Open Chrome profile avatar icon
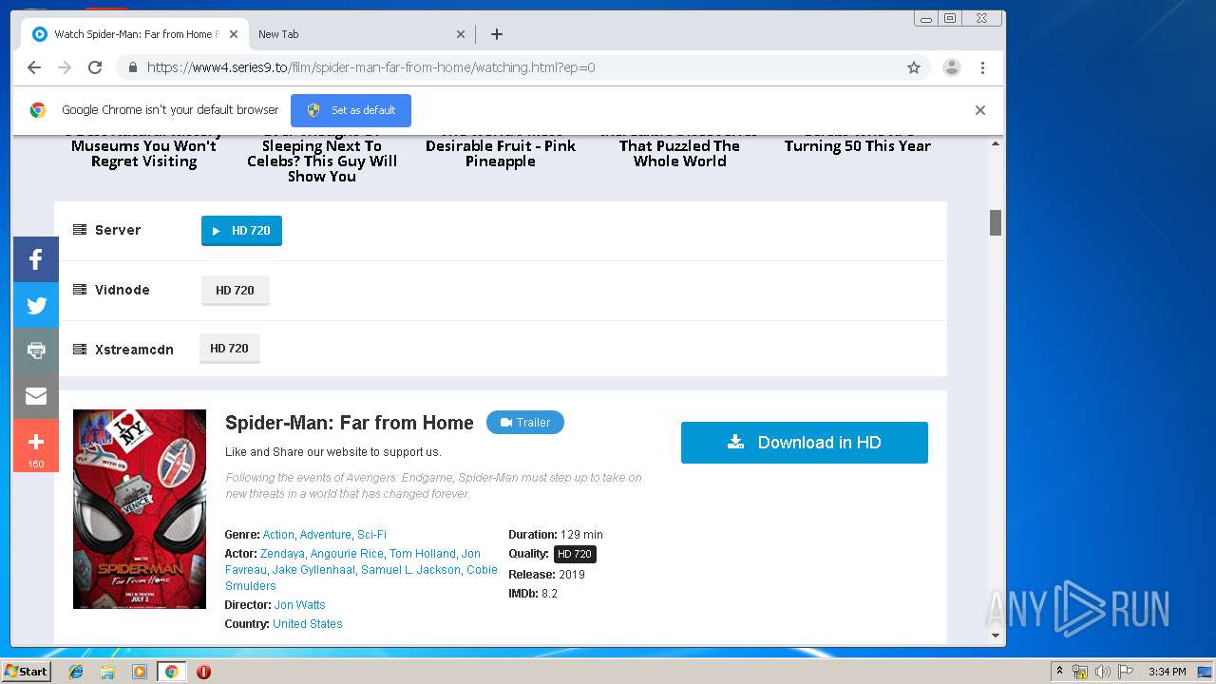This screenshot has height=684, width=1216. coord(951,67)
